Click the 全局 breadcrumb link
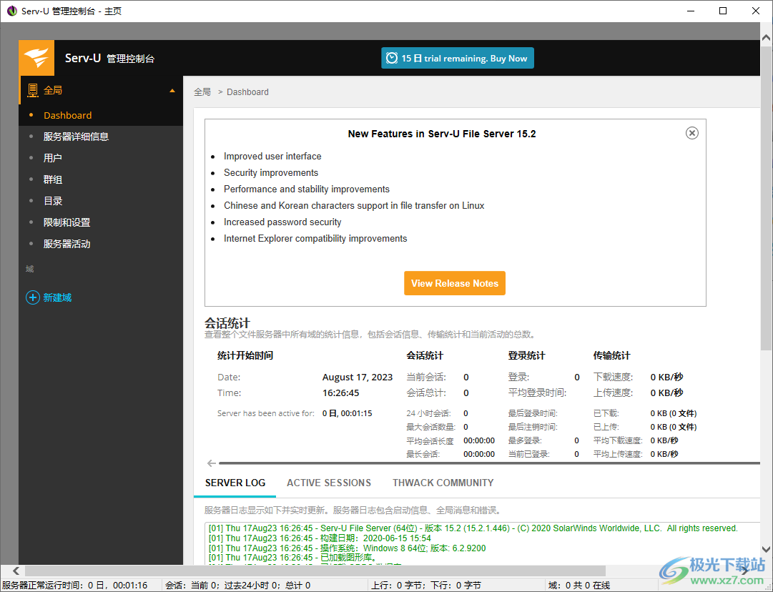Screen dimensions: 773x592 [x=202, y=92]
